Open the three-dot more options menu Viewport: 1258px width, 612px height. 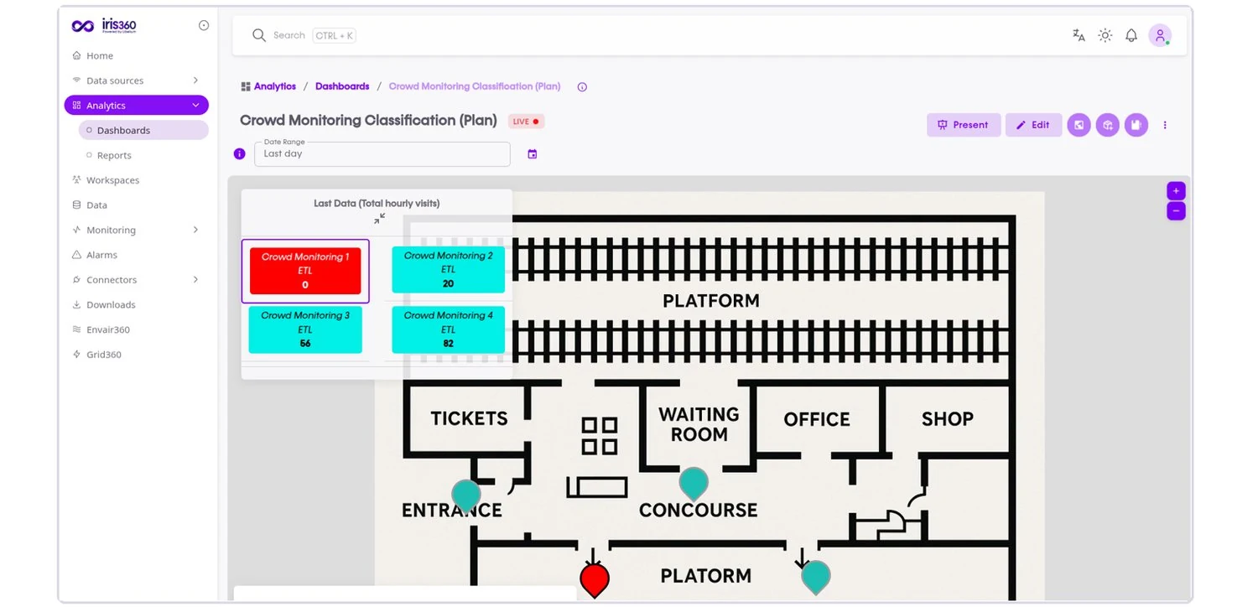coord(1165,125)
